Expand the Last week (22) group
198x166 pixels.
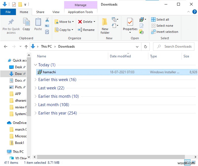point(35,88)
